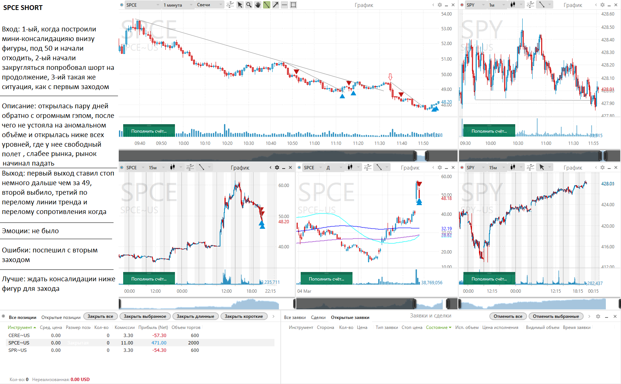Open the 'Свечи' chart style dropdown

[209, 5]
